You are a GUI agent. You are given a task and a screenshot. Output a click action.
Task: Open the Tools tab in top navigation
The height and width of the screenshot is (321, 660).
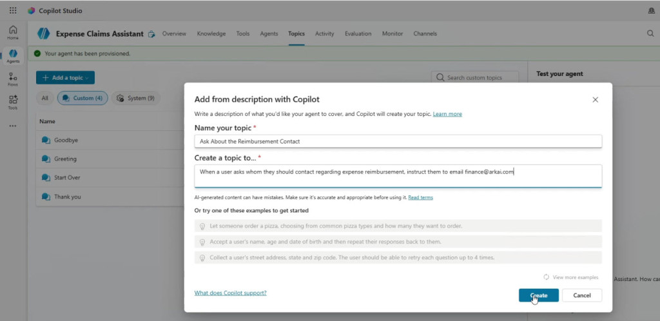click(x=243, y=34)
